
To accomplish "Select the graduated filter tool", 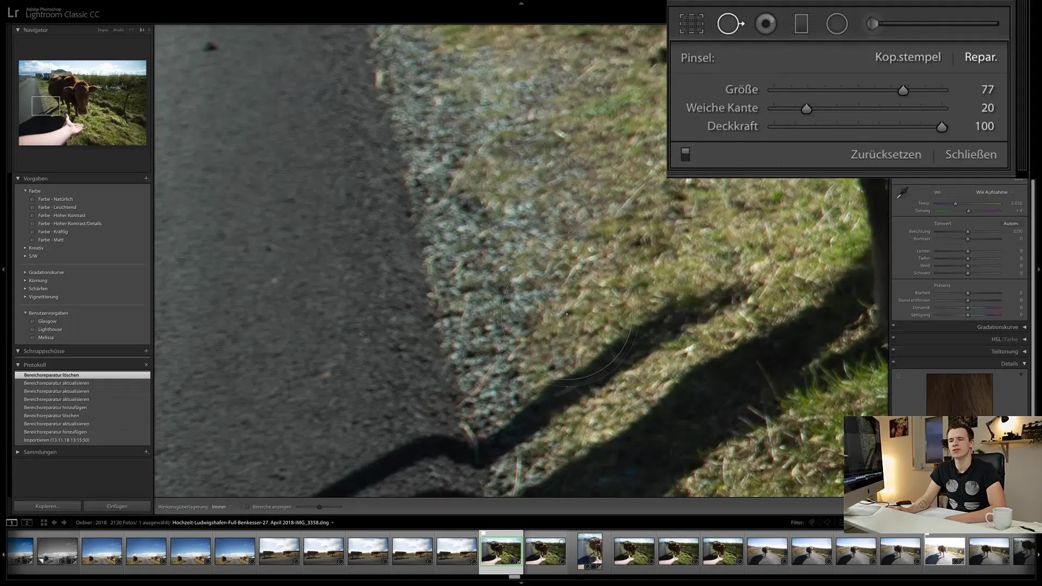I will coord(801,24).
